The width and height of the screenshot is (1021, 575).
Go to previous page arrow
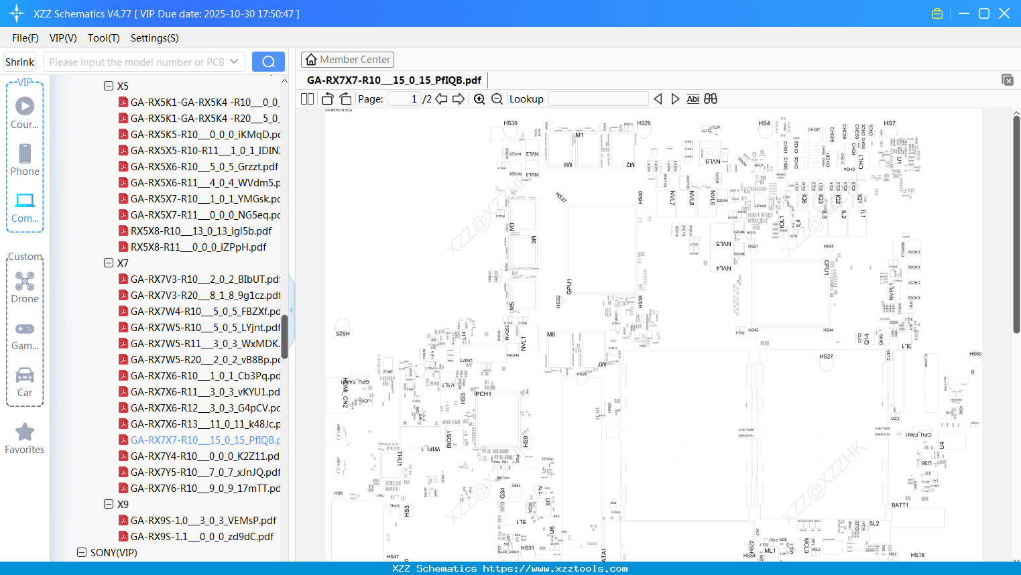[x=441, y=99]
